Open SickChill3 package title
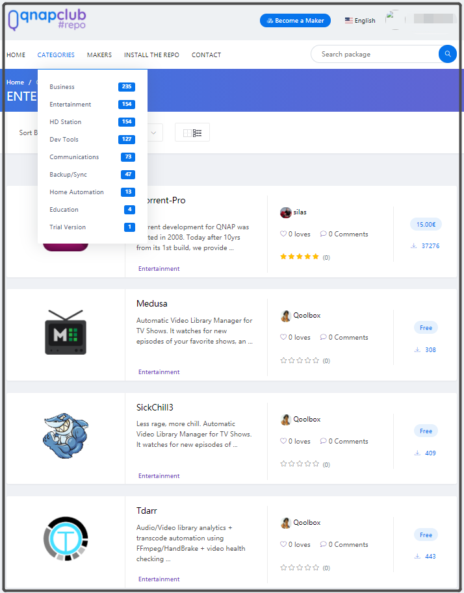The height and width of the screenshot is (593, 464). (155, 407)
